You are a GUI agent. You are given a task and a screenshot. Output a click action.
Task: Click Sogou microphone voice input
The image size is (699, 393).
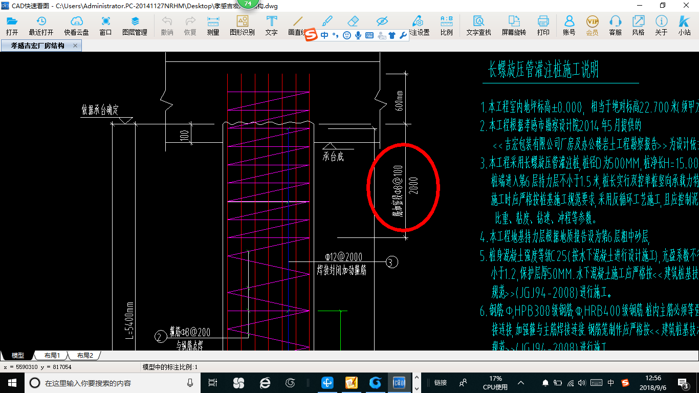click(x=358, y=35)
